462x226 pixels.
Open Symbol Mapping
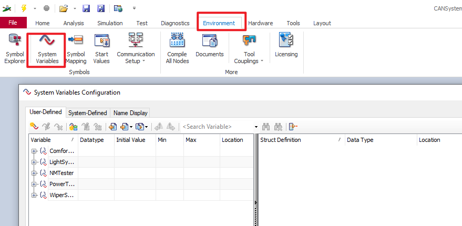pyautogui.click(x=76, y=49)
